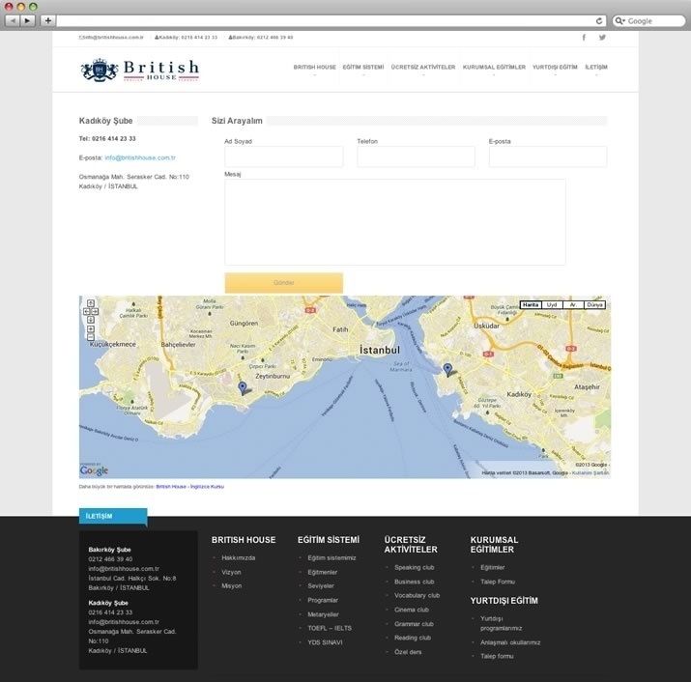Viewport: 691px width, 682px height.
Task: Switch map to Harita view
Action: click(x=531, y=305)
